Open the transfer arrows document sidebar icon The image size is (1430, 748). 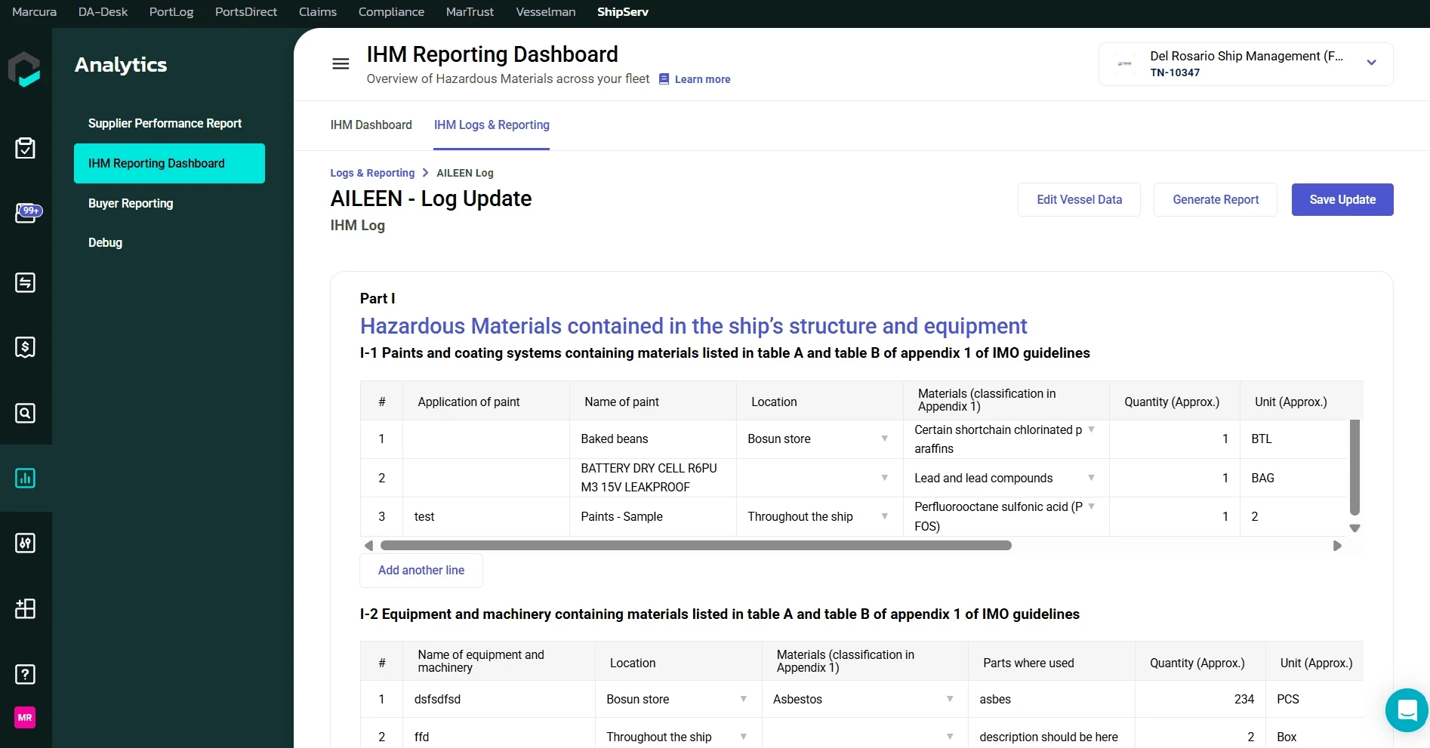pos(25,282)
